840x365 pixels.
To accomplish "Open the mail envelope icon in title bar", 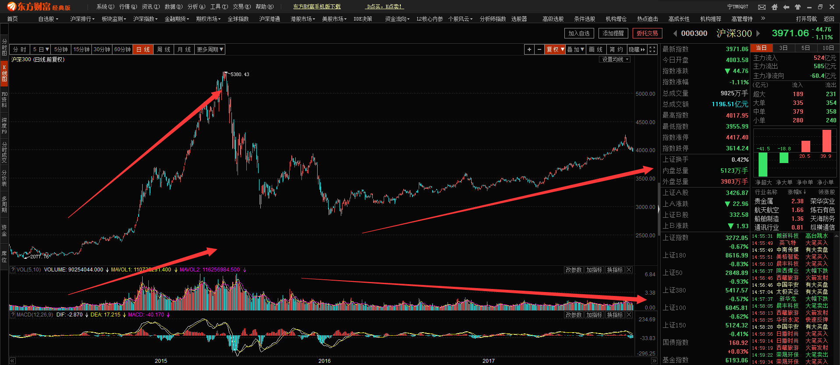I will [762, 7].
